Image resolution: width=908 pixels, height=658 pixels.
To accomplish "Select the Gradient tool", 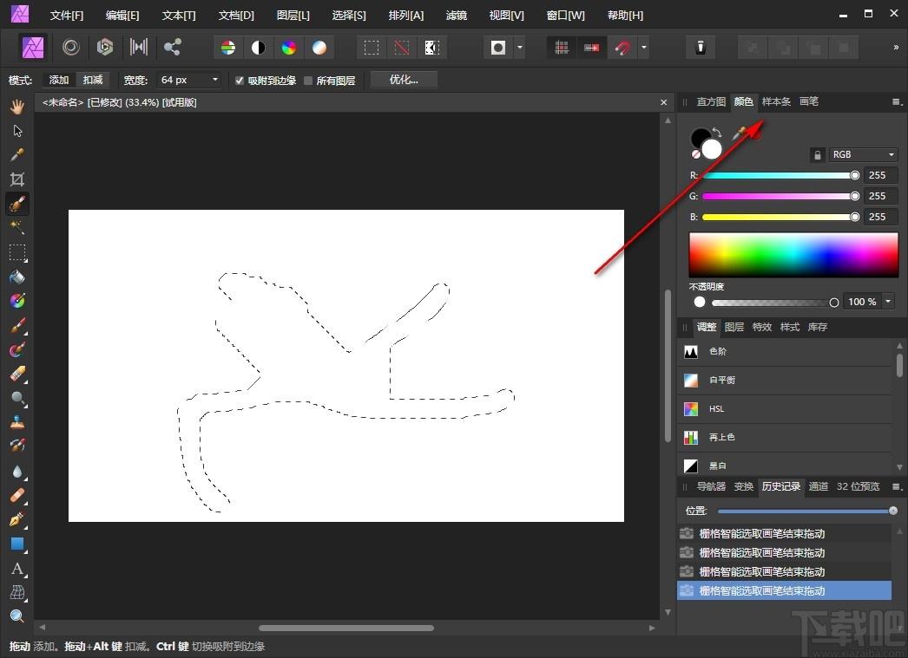I will [17, 301].
